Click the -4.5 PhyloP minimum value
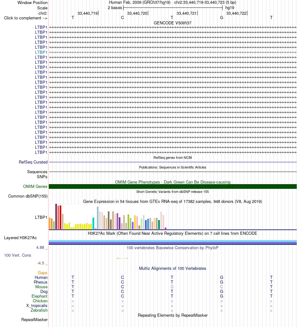 click(41, 263)
